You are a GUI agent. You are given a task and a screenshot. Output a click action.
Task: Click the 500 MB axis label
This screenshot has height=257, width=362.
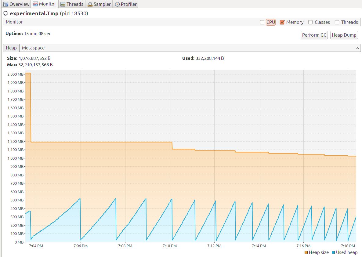click(x=17, y=200)
